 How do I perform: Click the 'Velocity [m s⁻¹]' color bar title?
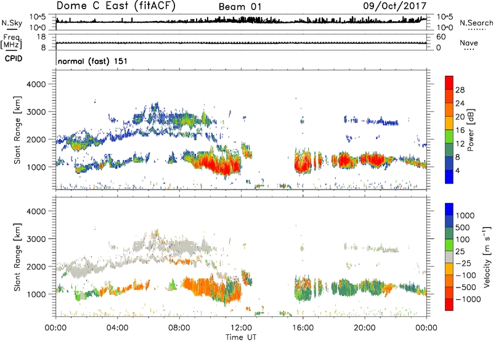click(x=487, y=257)
